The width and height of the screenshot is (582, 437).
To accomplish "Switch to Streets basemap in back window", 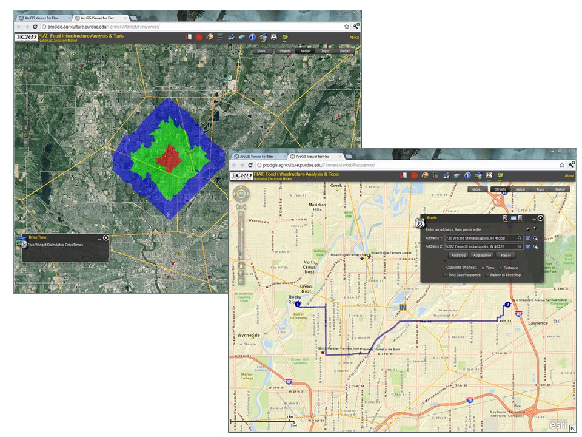I will coord(285,51).
